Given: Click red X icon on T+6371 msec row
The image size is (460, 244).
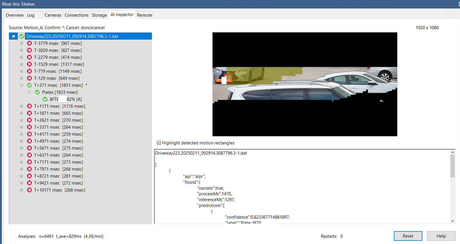Looking at the screenshot, I should 29,155.
